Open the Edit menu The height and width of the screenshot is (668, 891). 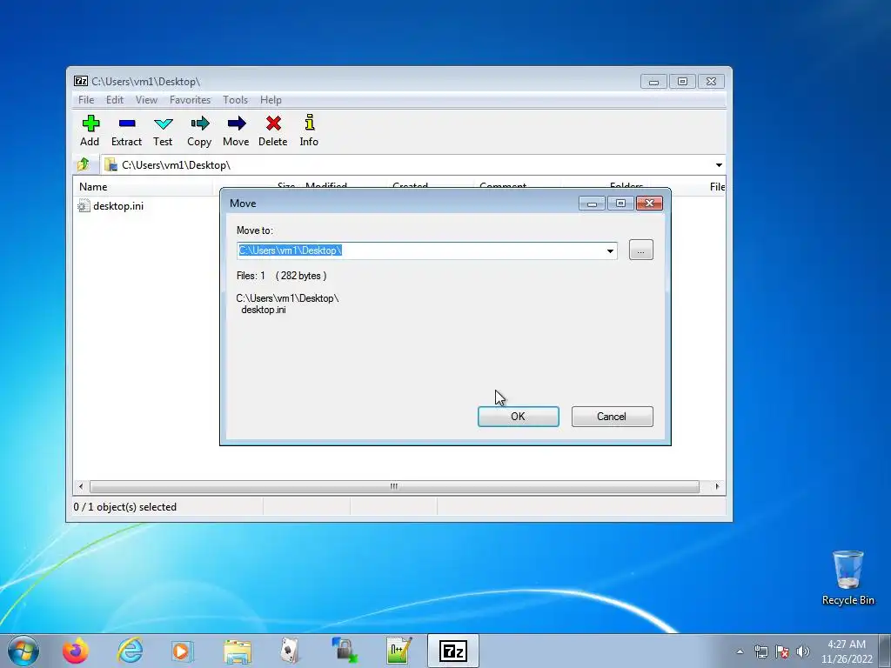115,100
